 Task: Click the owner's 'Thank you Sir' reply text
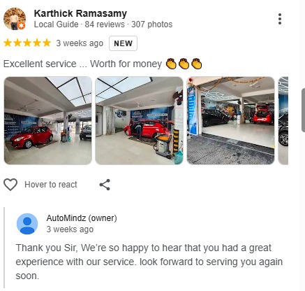tap(149, 262)
